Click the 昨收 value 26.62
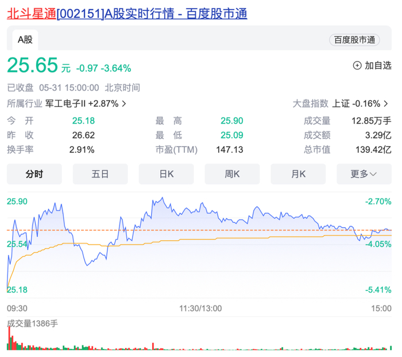The height and width of the screenshot is (357, 402). click(x=83, y=135)
